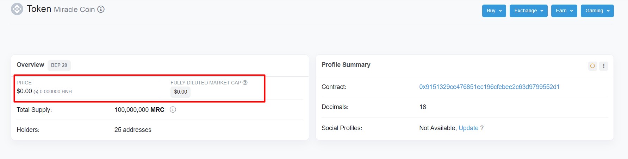
Task: Open the Earn dropdown
Action: (x=564, y=11)
